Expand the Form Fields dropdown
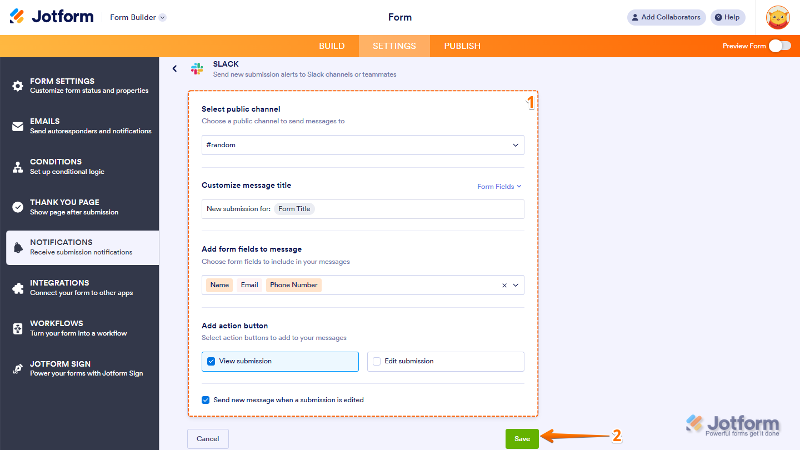The height and width of the screenshot is (450, 800). pos(499,186)
